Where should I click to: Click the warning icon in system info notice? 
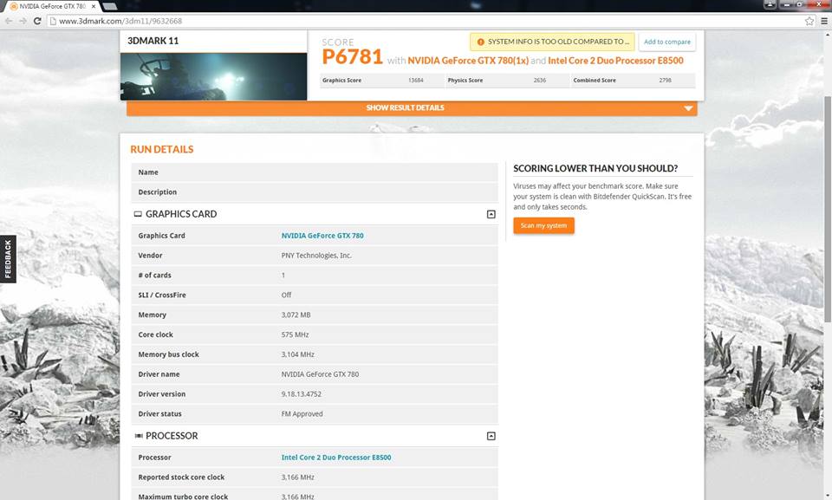480,42
